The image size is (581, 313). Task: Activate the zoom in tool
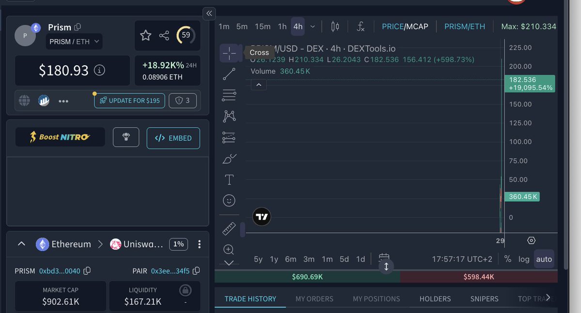coord(229,250)
